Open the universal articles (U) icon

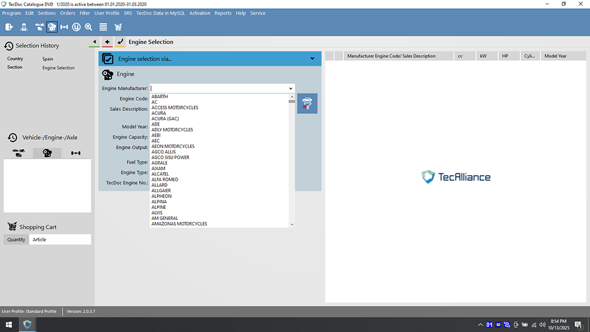click(x=77, y=27)
